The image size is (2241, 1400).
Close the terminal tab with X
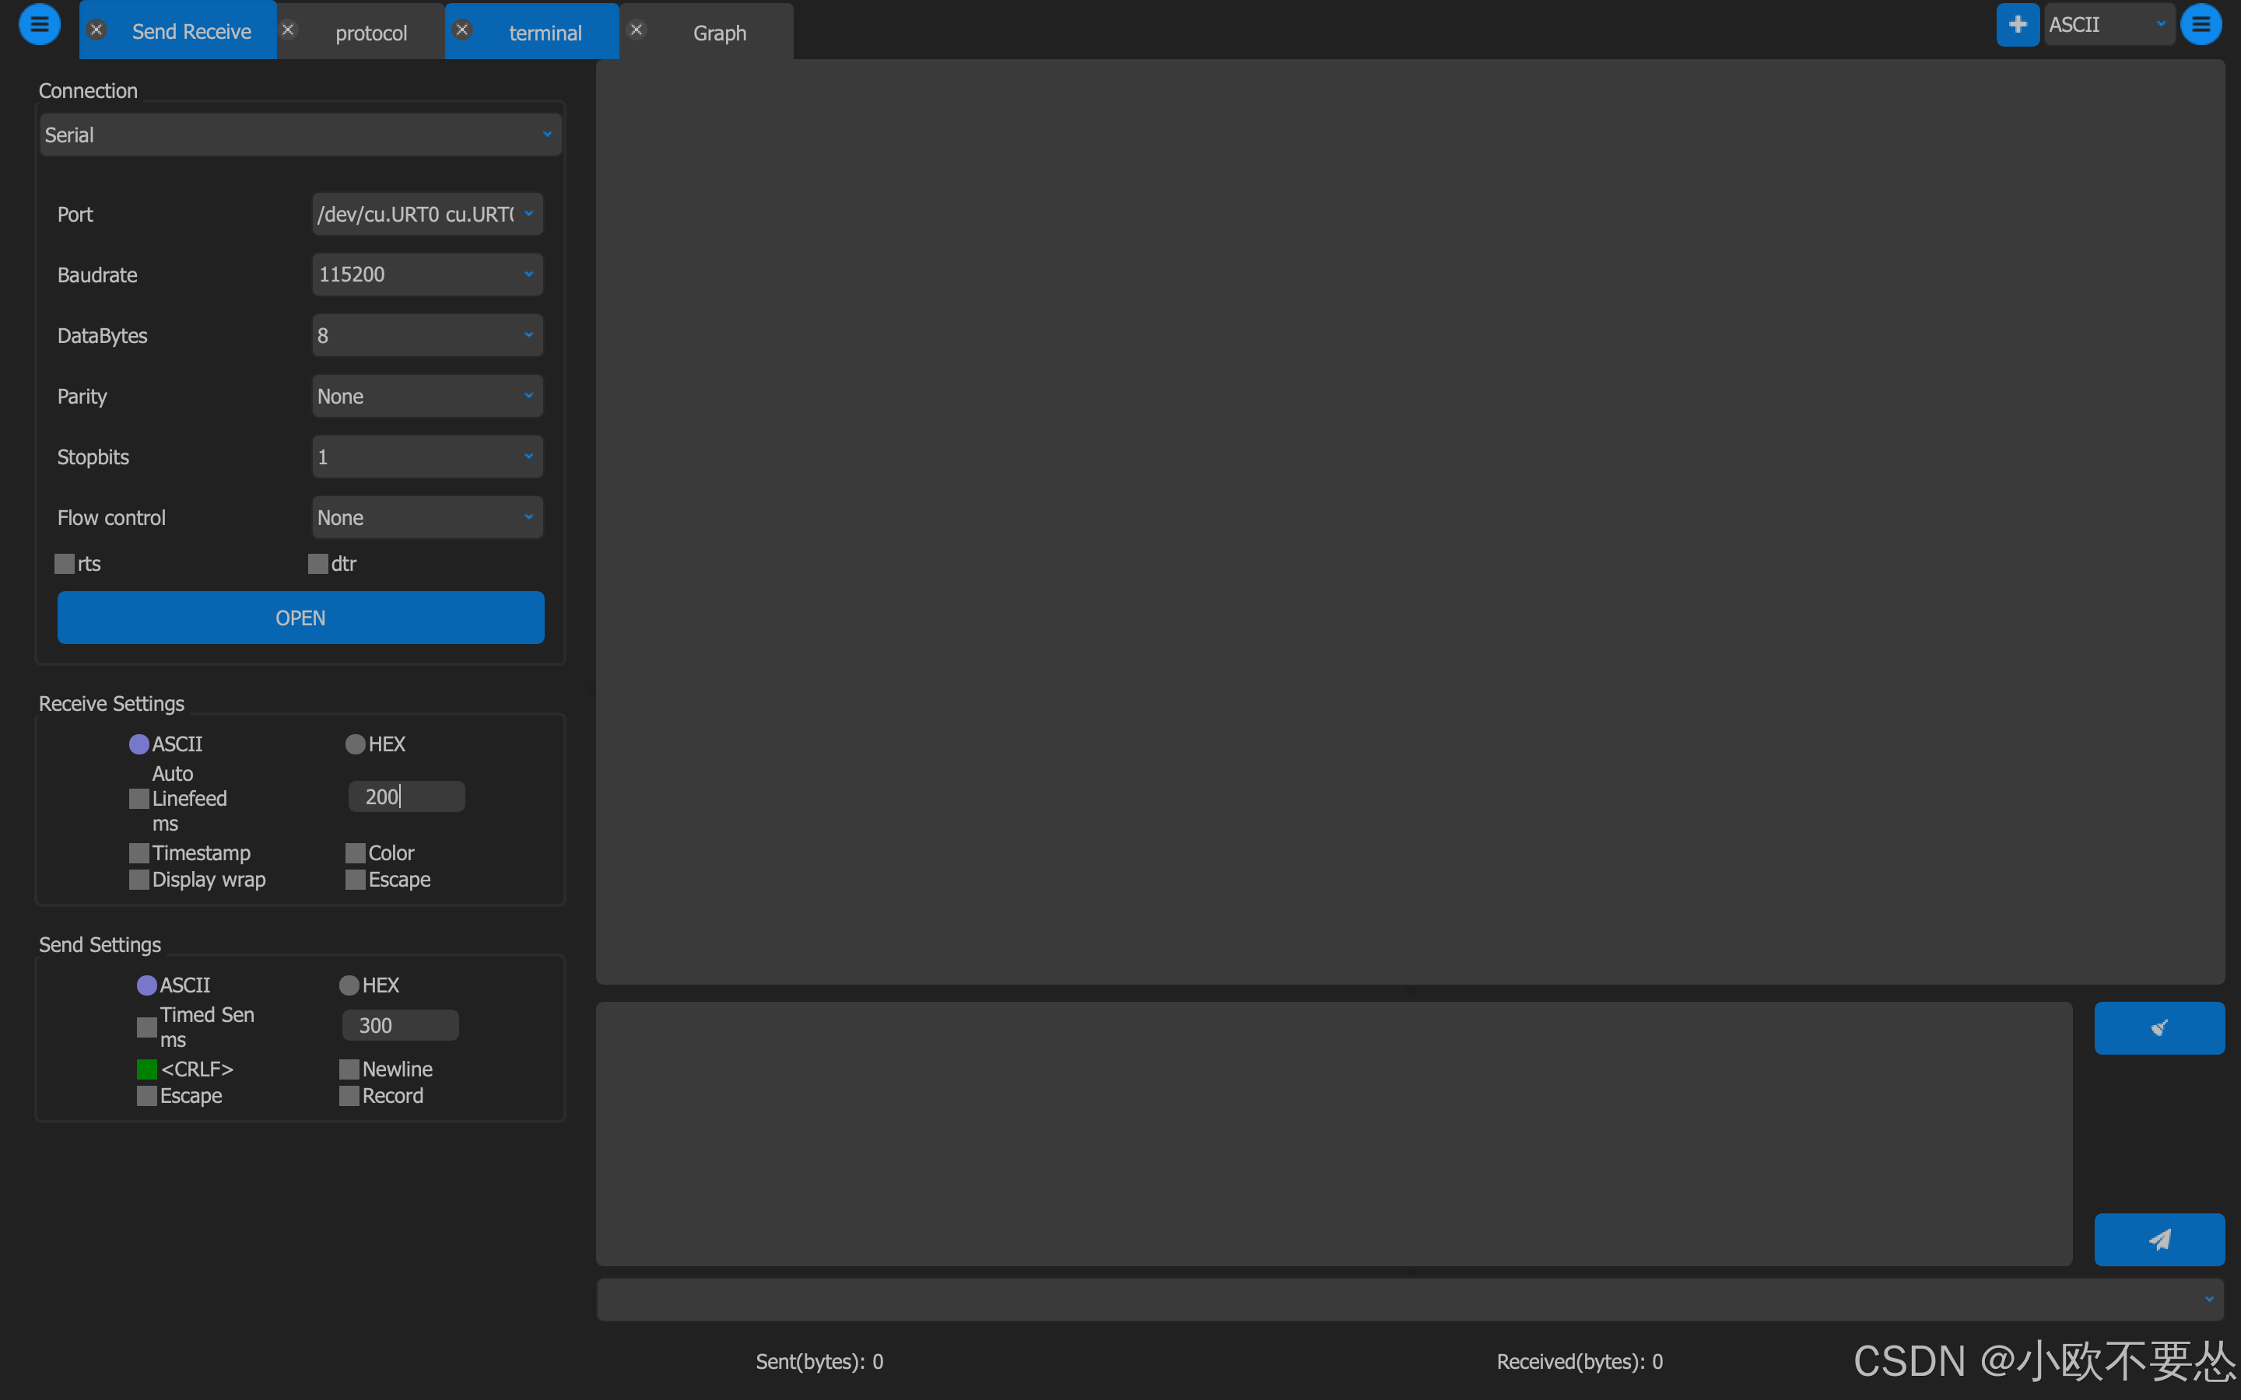pos(462,30)
